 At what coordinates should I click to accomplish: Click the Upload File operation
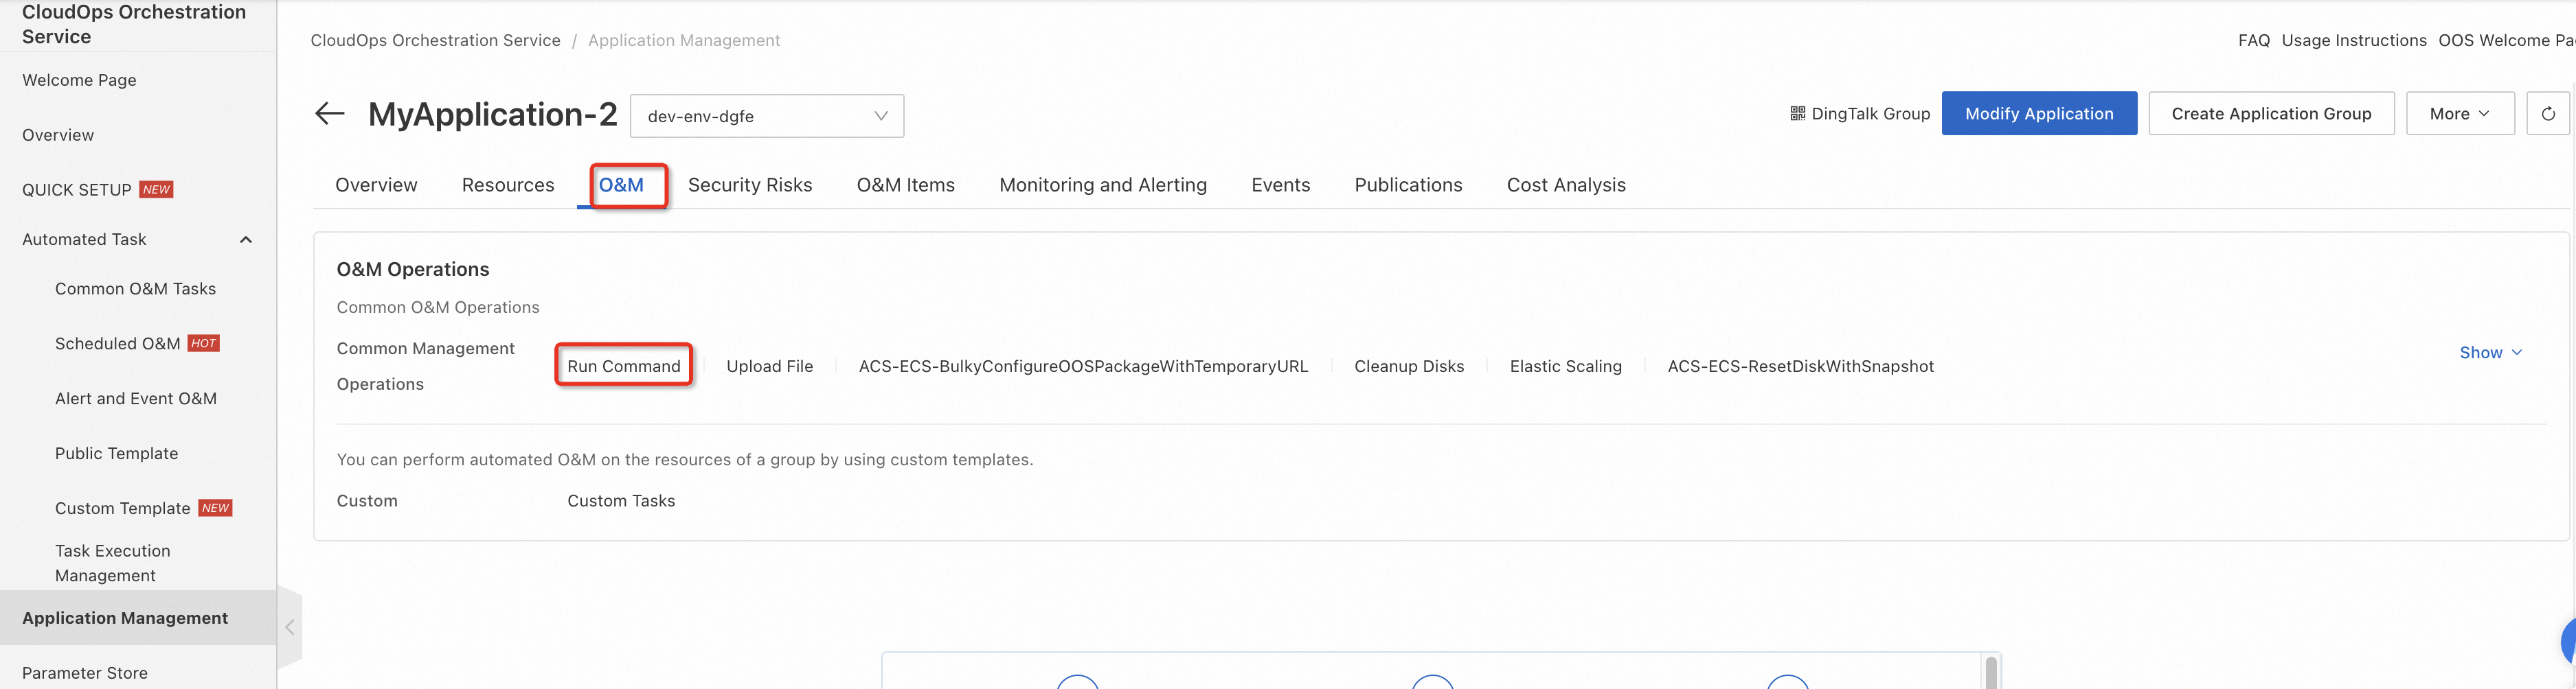pos(770,366)
